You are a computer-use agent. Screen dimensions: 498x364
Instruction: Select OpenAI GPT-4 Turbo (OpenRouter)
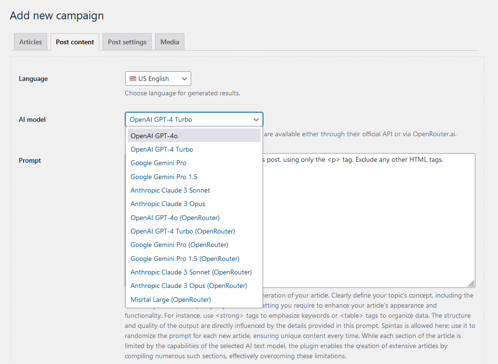[x=194, y=231]
